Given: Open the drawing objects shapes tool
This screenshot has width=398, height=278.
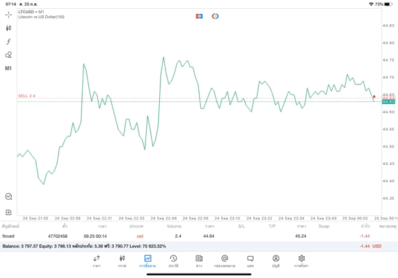Looking at the screenshot, I should (x=9, y=55).
